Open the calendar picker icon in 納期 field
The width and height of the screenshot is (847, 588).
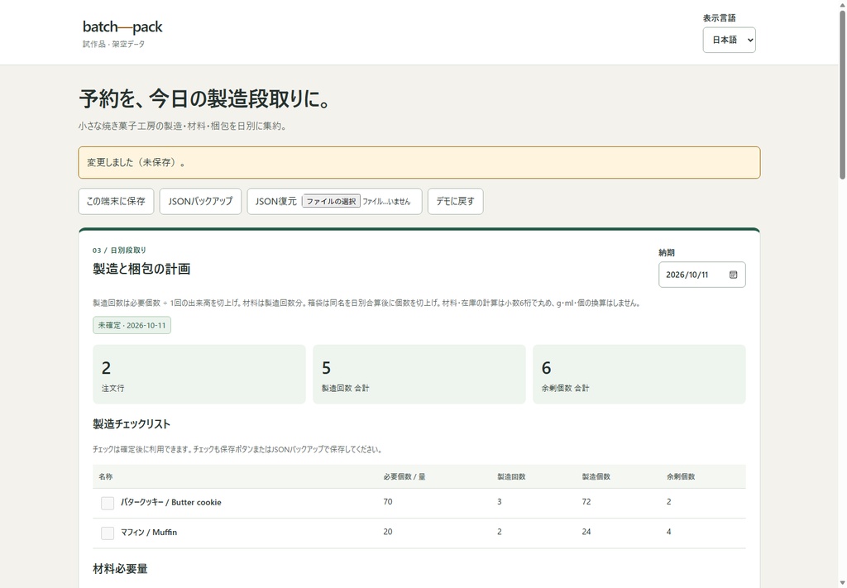tap(733, 275)
